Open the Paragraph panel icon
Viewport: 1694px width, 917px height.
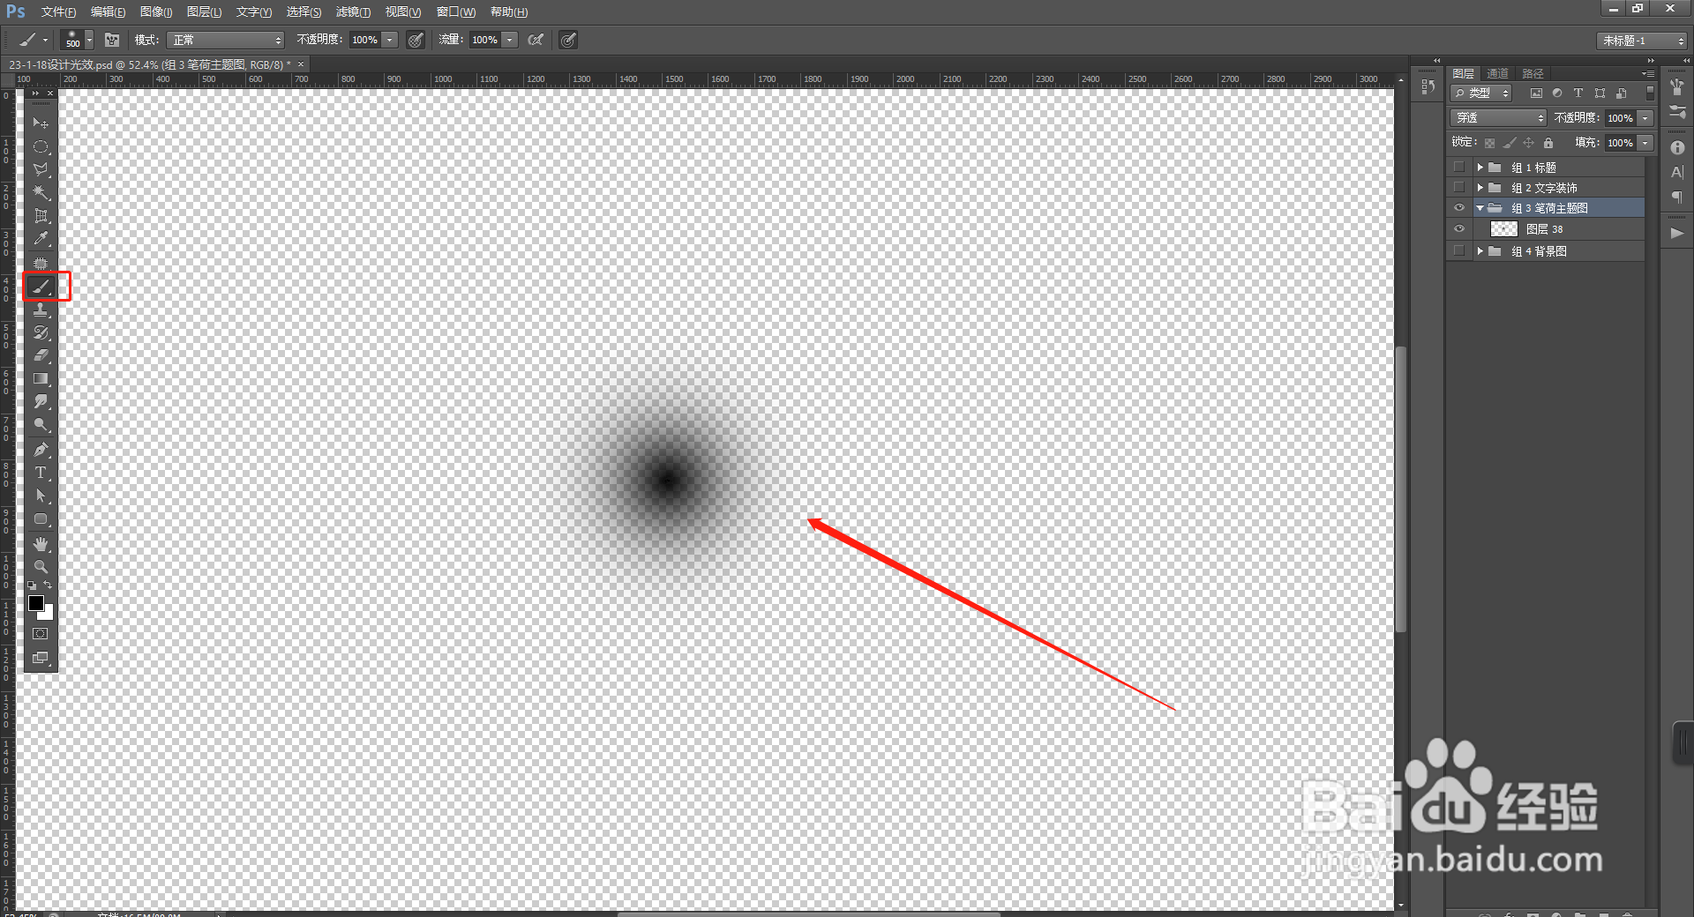[1677, 197]
